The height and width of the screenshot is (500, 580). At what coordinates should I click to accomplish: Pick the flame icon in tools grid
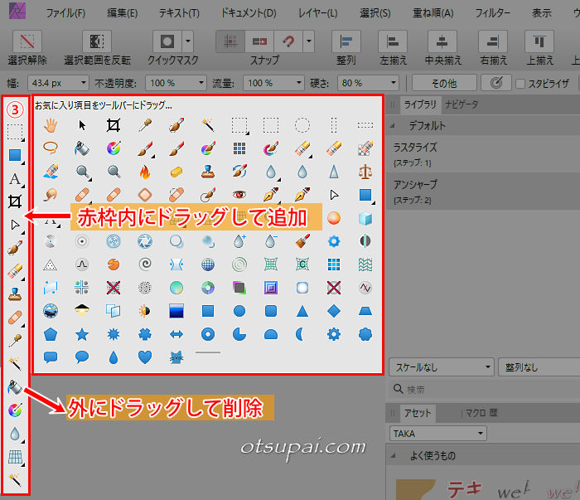144,172
